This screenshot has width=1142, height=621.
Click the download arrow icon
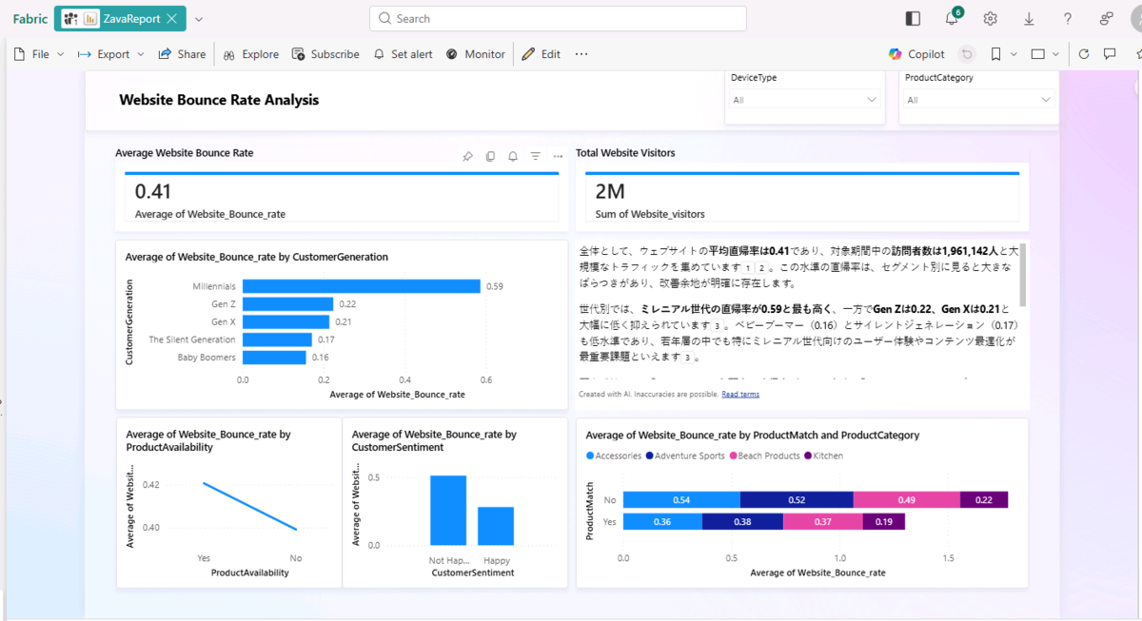point(1029,18)
